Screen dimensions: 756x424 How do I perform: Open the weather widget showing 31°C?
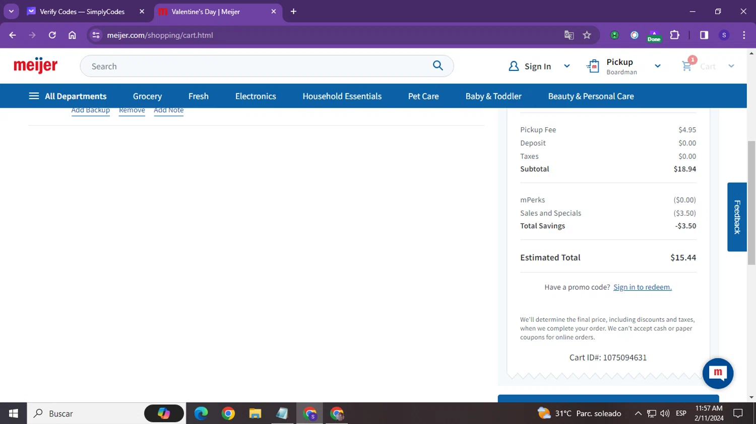(x=579, y=413)
